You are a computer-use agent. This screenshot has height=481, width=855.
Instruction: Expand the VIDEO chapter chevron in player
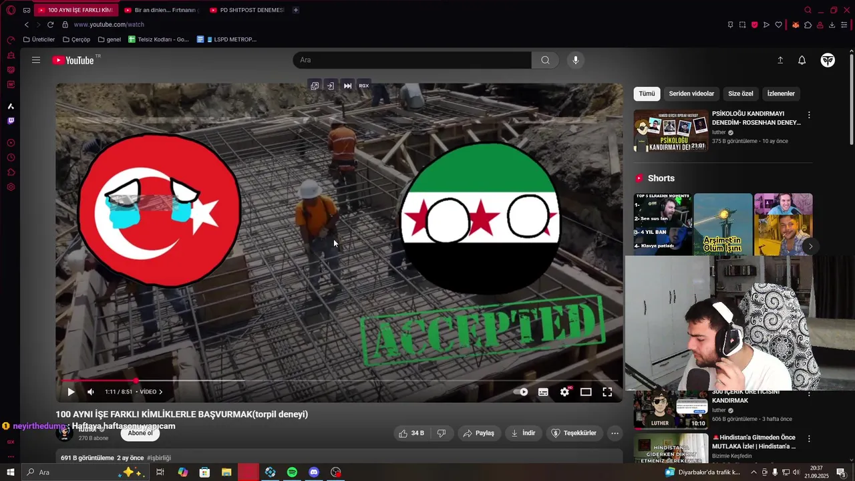tap(160, 392)
